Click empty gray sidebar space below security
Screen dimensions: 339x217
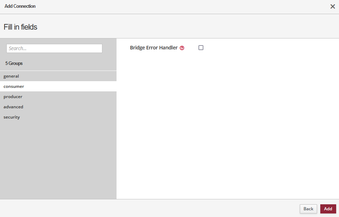[58, 159]
